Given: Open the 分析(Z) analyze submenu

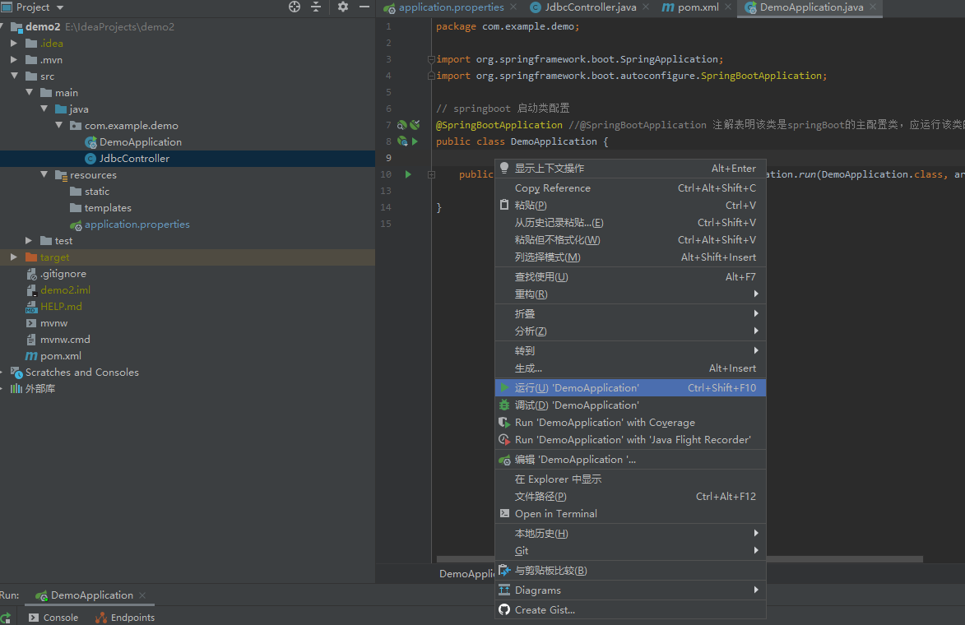Looking at the screenshot, I should coord(630,331).
